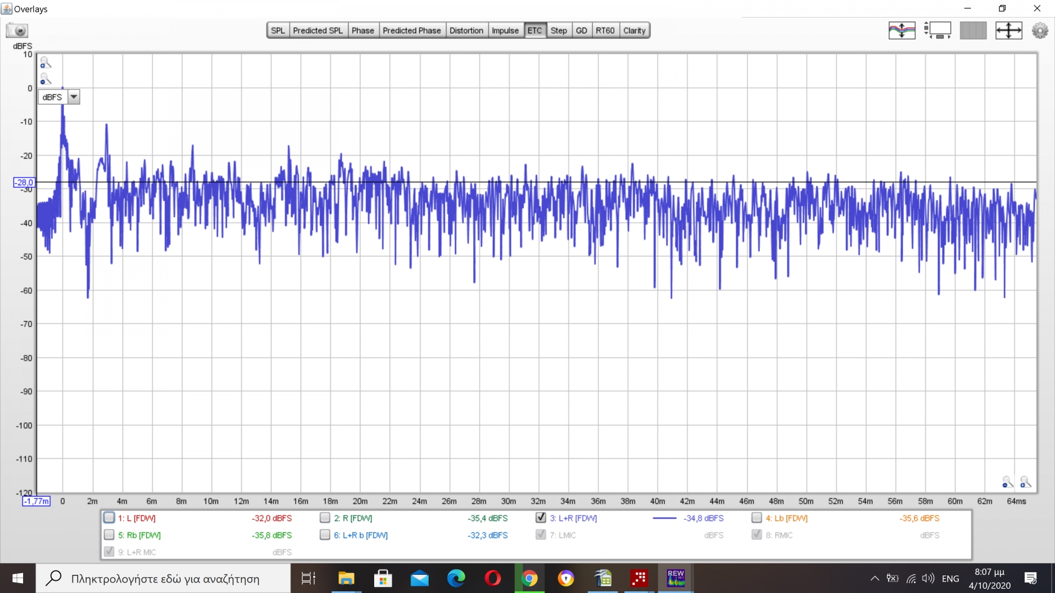Image resolution: width=1055 pixels, height=593 pixels.
Task: Switch to REW app on taskbar
Action: click(x=676, y=578)
